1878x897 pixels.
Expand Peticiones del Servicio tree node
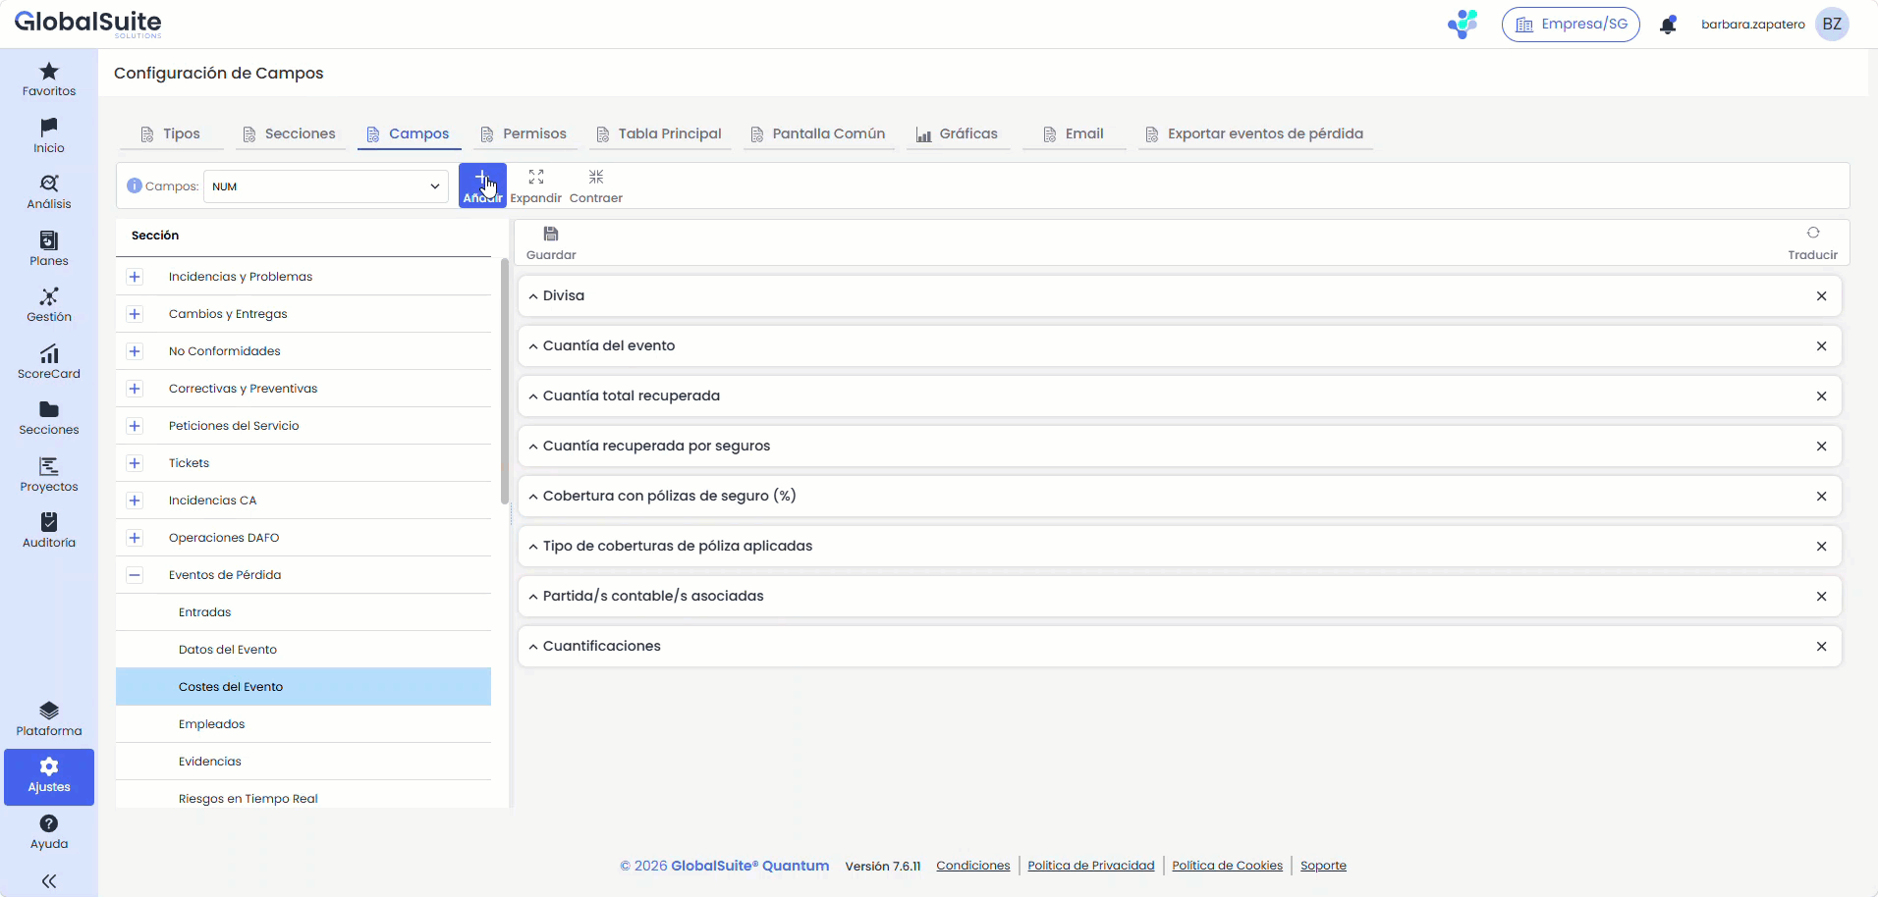pyautogui.click(x=135, y=426)
